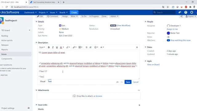Open the View on Board link
The image size is (197, 111).
(153, 64)
